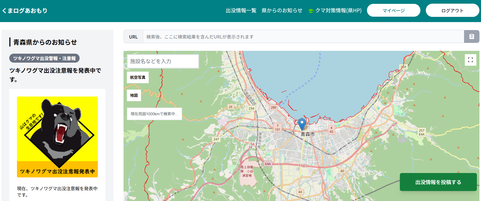Image resolution: width=481 pixels, height=201 pixels.
Task: Click the graduation cap icon in header
Action: click(311, 11)
